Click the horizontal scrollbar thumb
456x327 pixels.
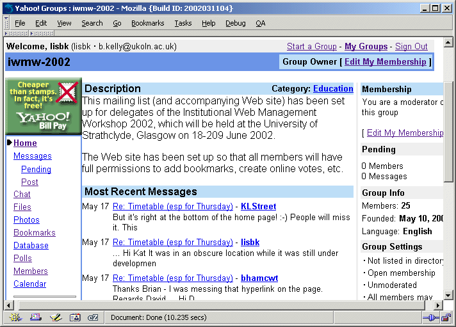click(x=222, y=305)
